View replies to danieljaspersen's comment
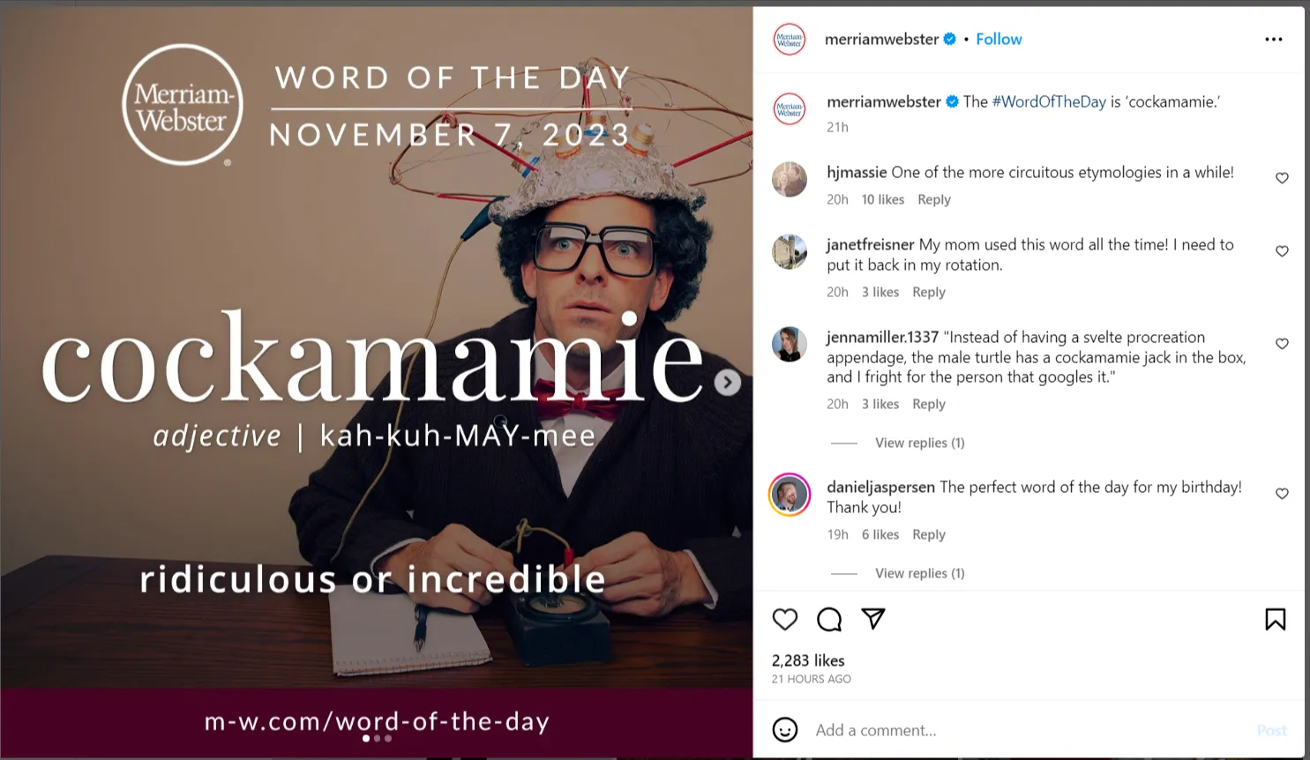The width and height of the screenshot is (1310, 760). (x=919, y=573)
